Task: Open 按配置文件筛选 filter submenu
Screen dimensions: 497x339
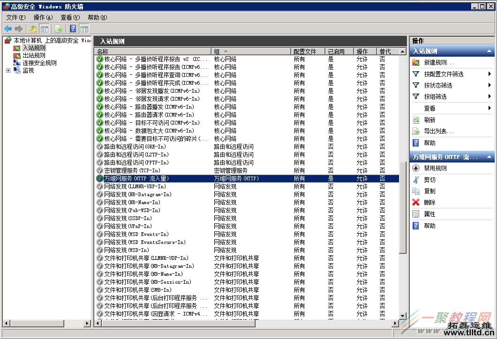Action: point(444,74)
